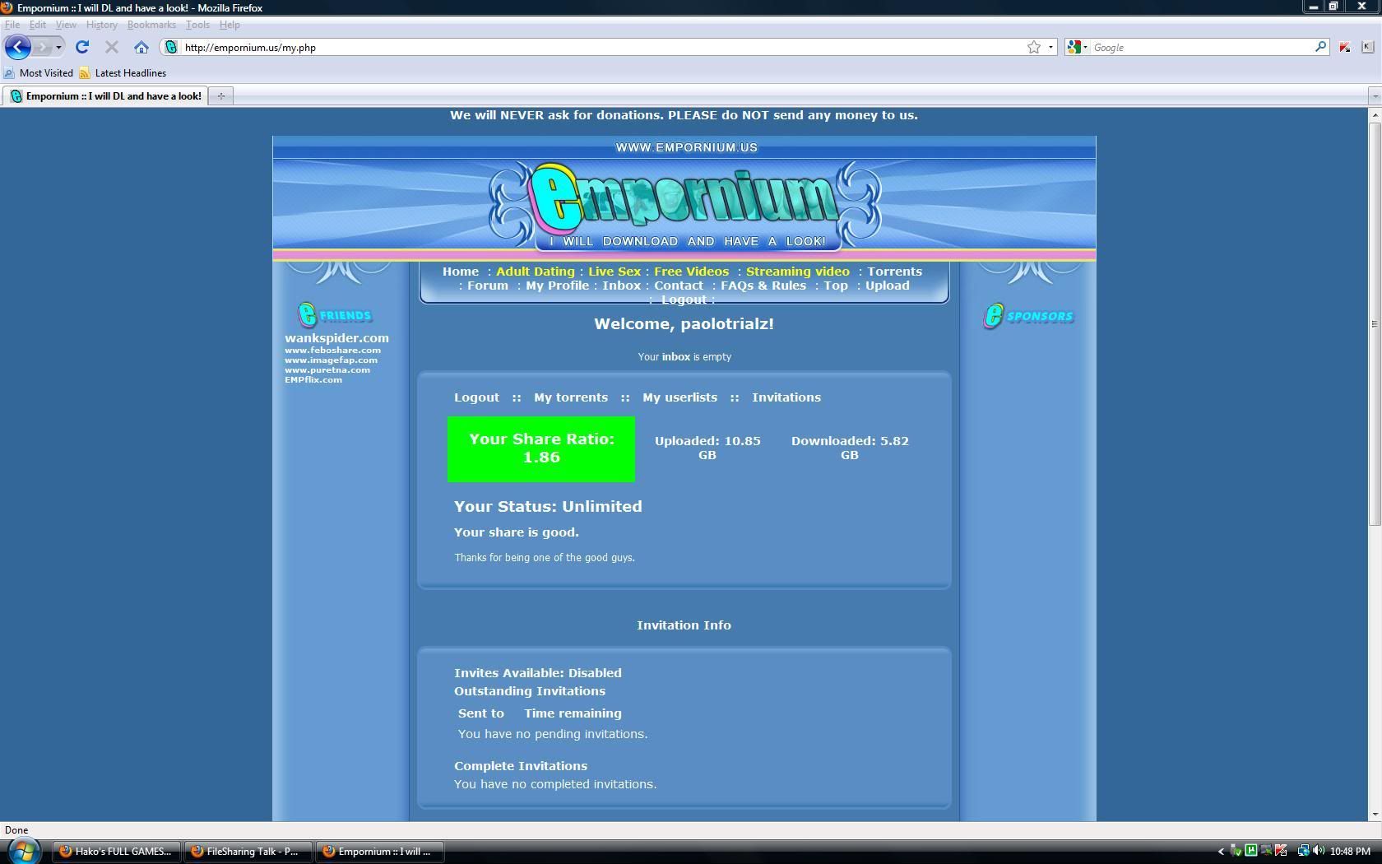Viewport: 1382px width, 864px height.
Task: Click the volume speaker tray icon
Action: [x=1319, y=851]
